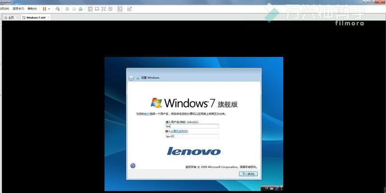Send Ctrl+Alt+Del to the guest
The image size is (386, 193).
click(x=57, y=9)
